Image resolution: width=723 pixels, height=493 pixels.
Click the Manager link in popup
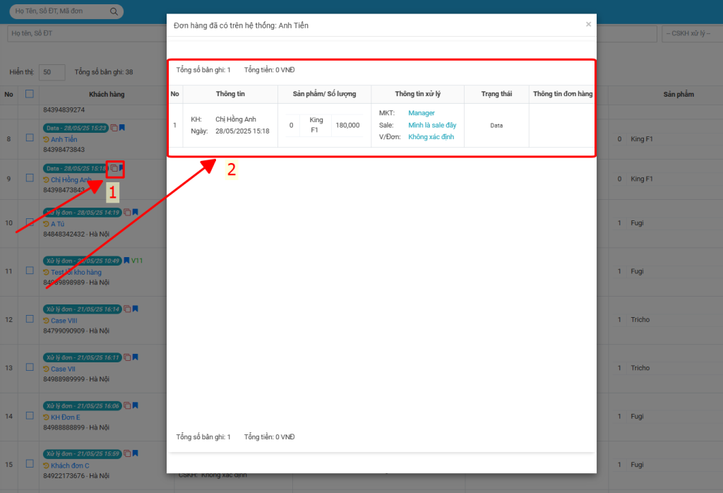click(x=422, y=113)
